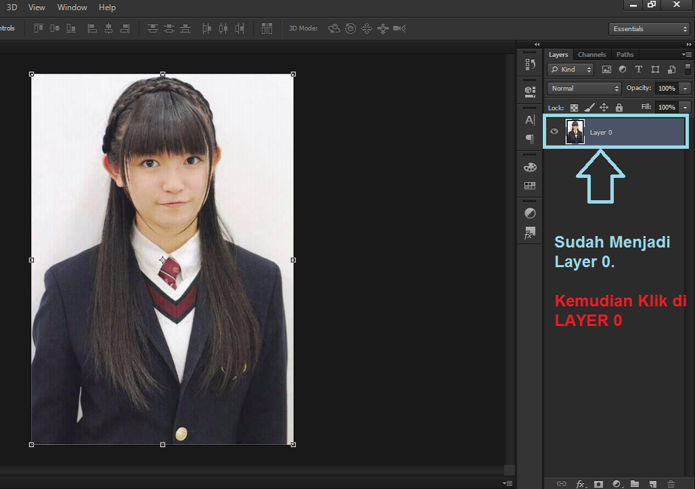Switch to the Channels tab

[591, 55]
